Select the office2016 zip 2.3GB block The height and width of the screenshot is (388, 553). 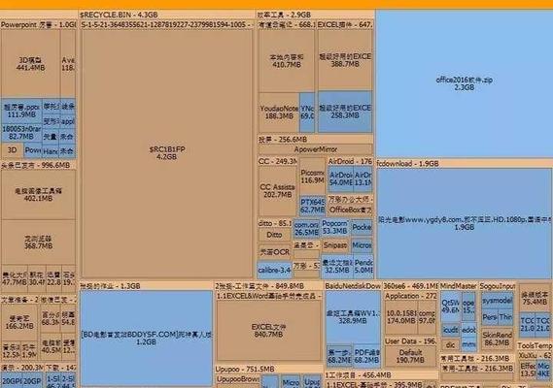click(x=465, y=83)
